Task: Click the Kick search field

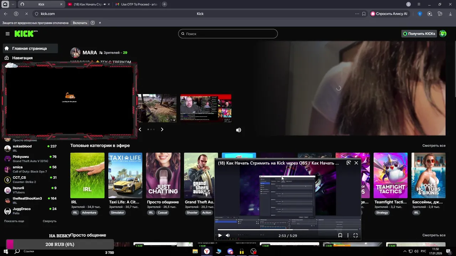Action: 228,34
